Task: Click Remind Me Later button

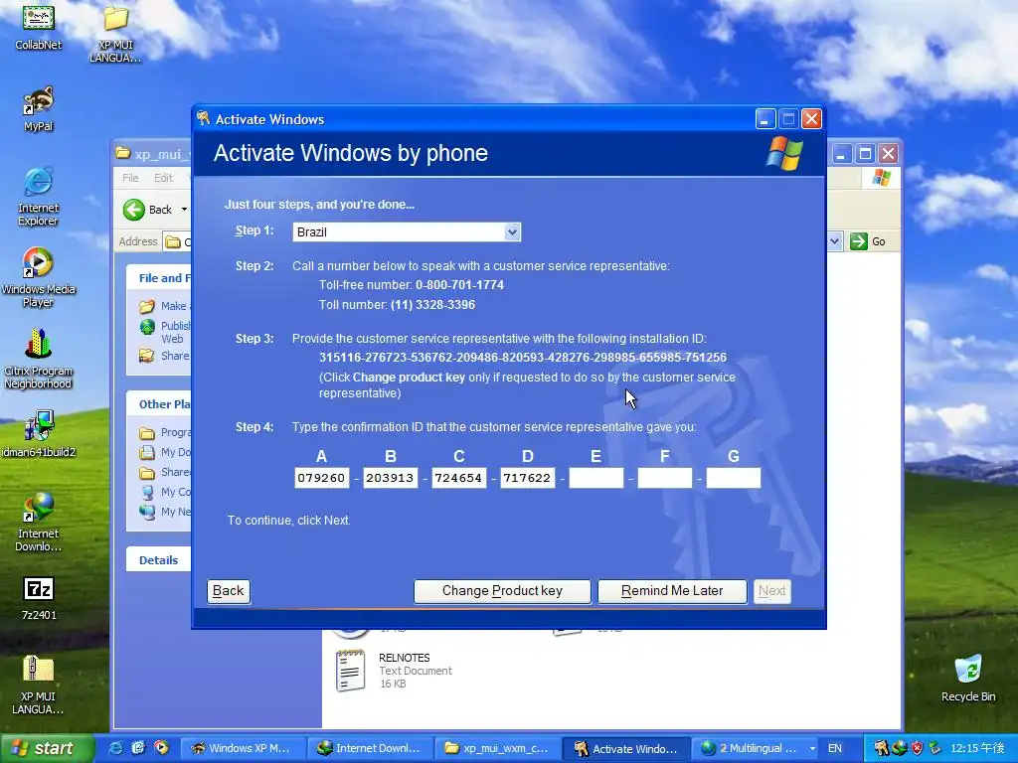Action: click(672, 591)
